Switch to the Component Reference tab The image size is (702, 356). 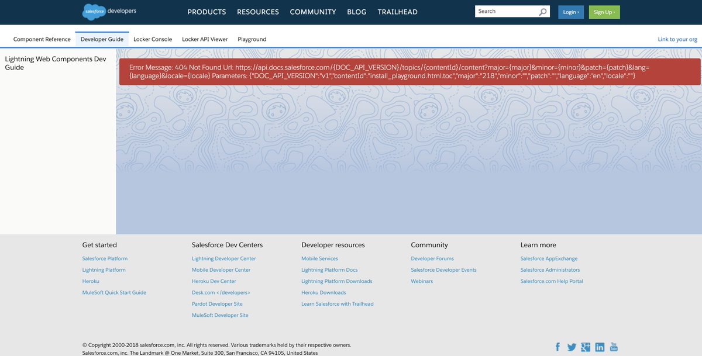coord(42,39)
